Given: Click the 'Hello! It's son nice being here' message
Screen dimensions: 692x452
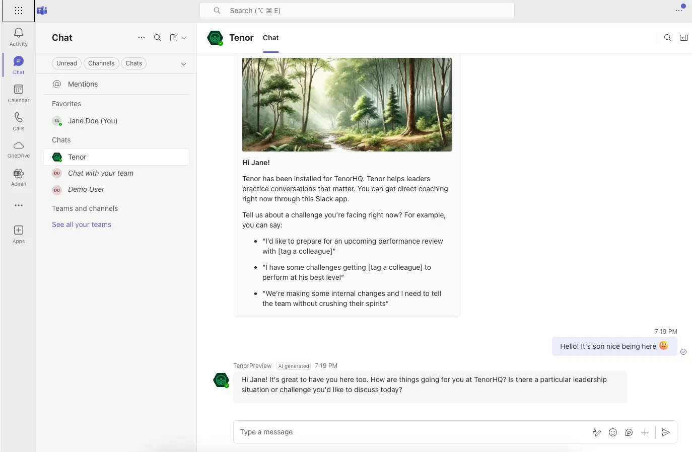Looking at the screenshot, I should point(614,346).
